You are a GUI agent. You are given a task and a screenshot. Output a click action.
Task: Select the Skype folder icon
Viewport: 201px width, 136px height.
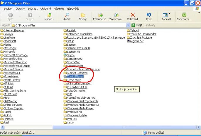(x=65, y=55)
